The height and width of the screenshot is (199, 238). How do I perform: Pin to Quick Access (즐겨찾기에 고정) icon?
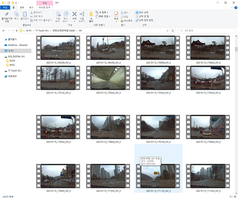coord(7,17)
